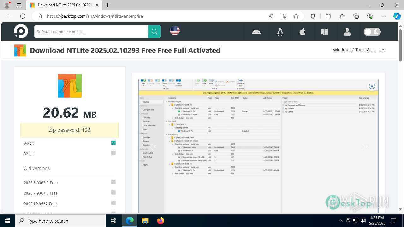The image size is (404, 227).
Task: Open Edge Settings and more menu
Action: [x=384, y=16]
